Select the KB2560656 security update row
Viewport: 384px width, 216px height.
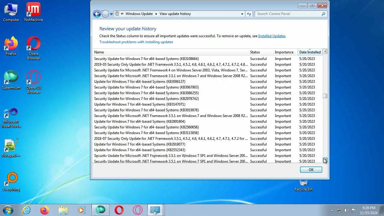207,127
